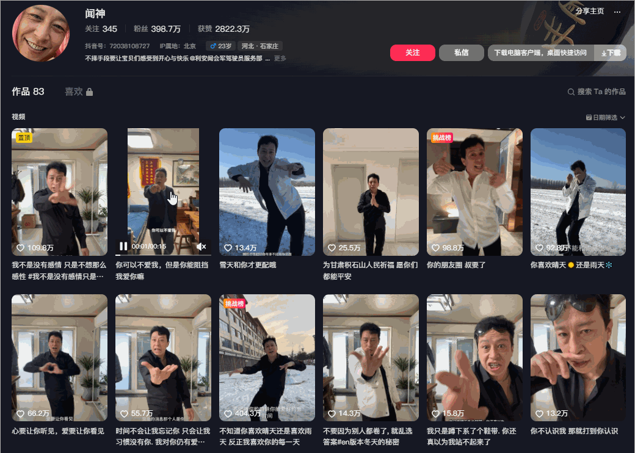The height and width of the screenshot is (453, 635).
Task: Expand the bio by clicking 更多
Action: click(x=279, y=59)
